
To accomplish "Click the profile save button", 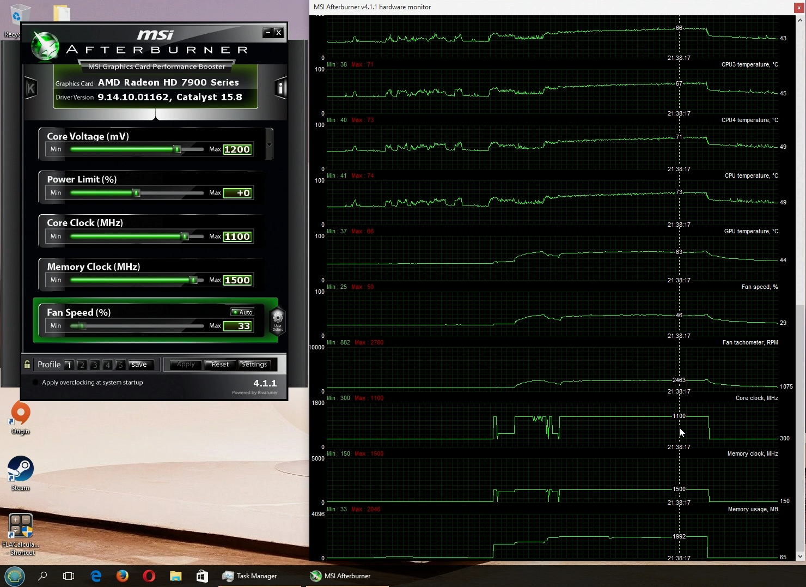I will point(139,365).
